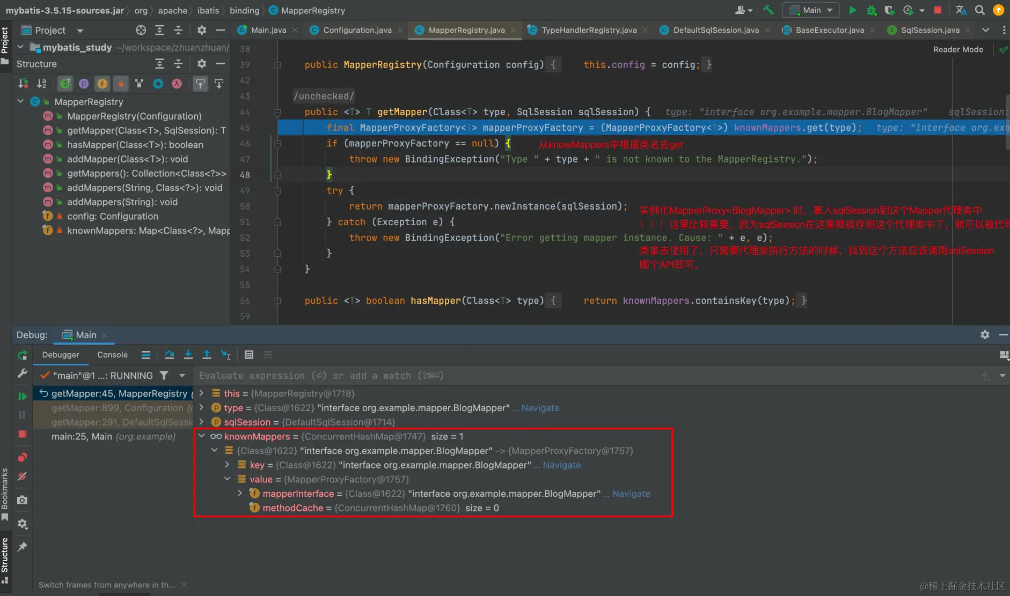Click the Select Opened File crosshair icon
Image resolution: width=1010 pixels, height=596 pixels.
141,30
